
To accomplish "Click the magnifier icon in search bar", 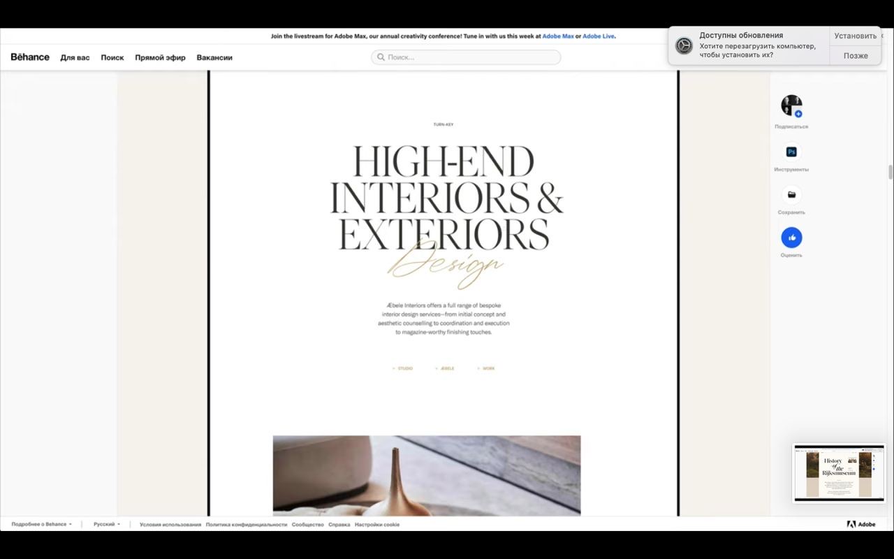I will tap(381, 57).
